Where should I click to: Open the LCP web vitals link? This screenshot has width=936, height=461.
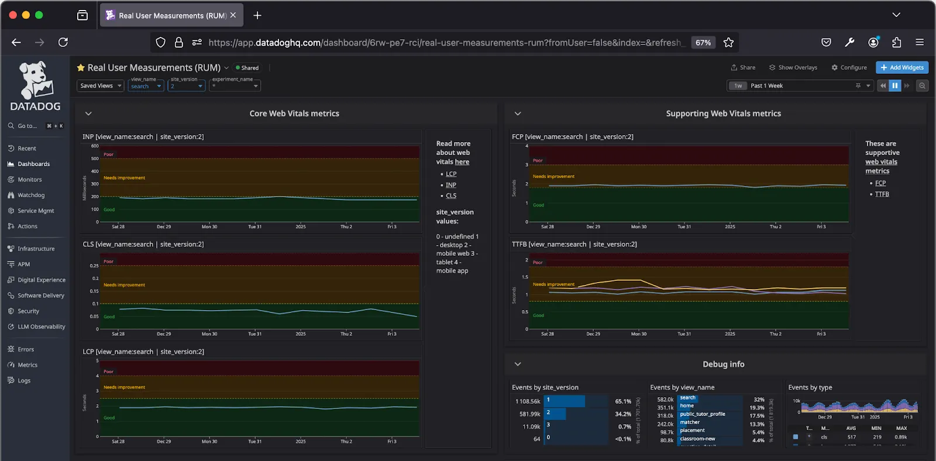point(451,174)
